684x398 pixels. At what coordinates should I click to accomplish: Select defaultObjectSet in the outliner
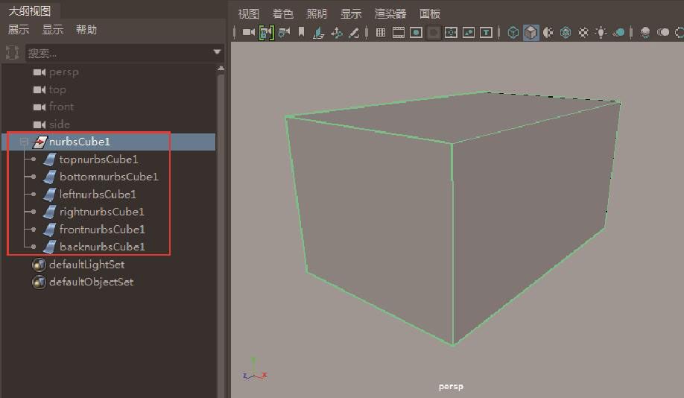click(91, 282)
